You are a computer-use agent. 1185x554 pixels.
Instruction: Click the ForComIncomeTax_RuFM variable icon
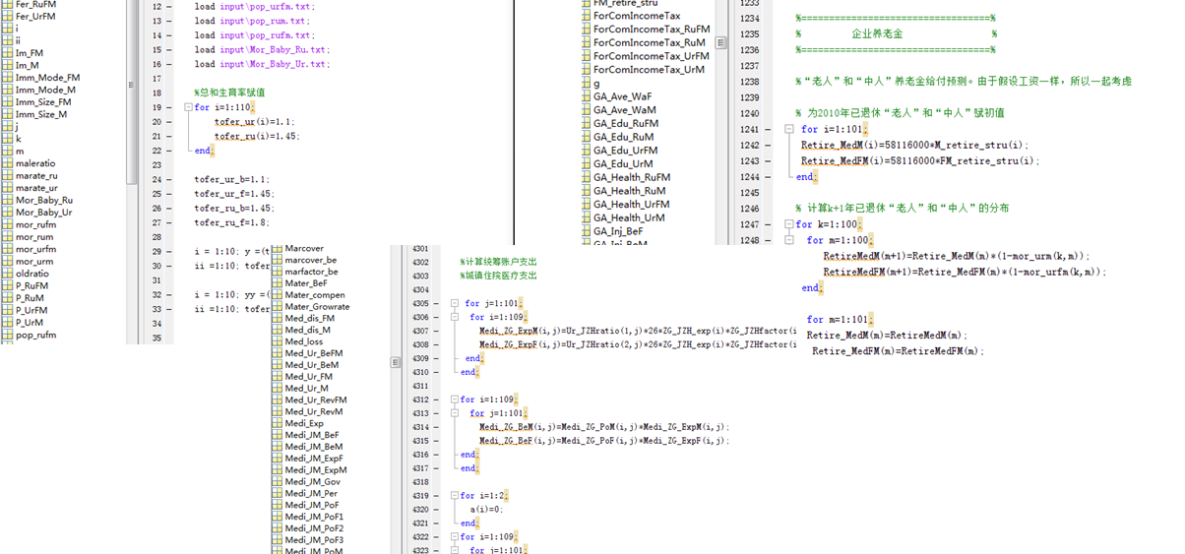pos(586,30)
